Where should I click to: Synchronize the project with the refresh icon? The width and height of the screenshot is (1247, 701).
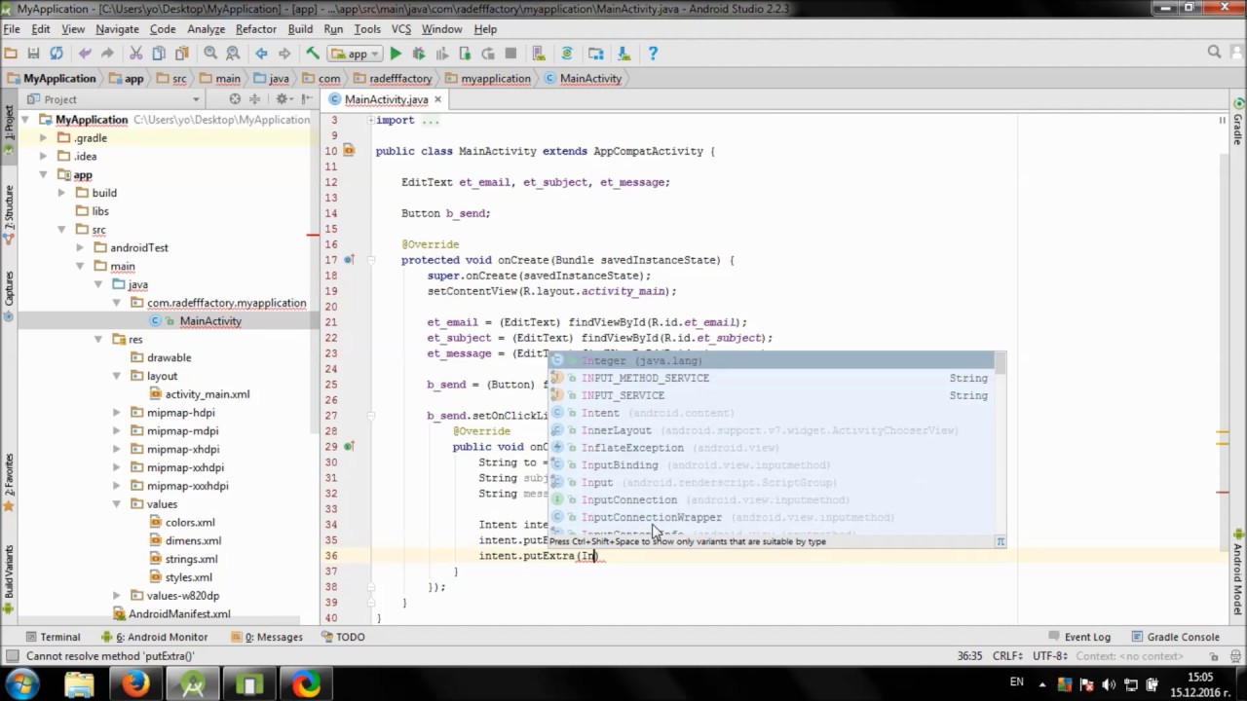click(x=57, y=54)
